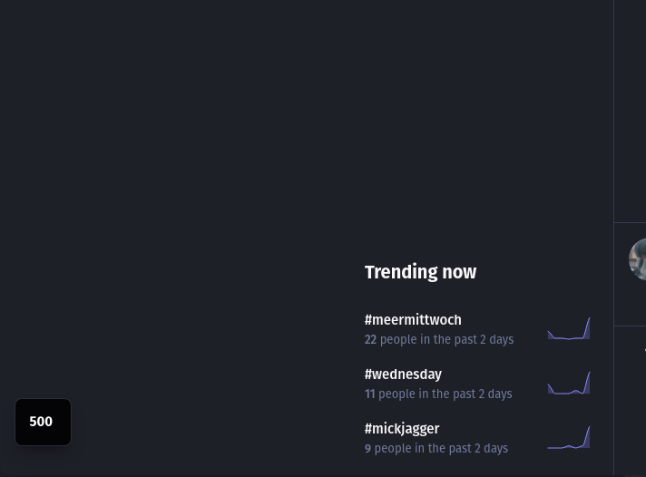Screen dimensions: 646x477
Task: Click "9 people in the past 2 days"
Action: pos(436,448)
